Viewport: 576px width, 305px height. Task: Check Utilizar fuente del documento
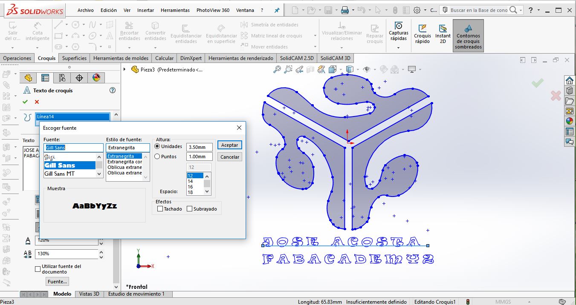point(38,269)
